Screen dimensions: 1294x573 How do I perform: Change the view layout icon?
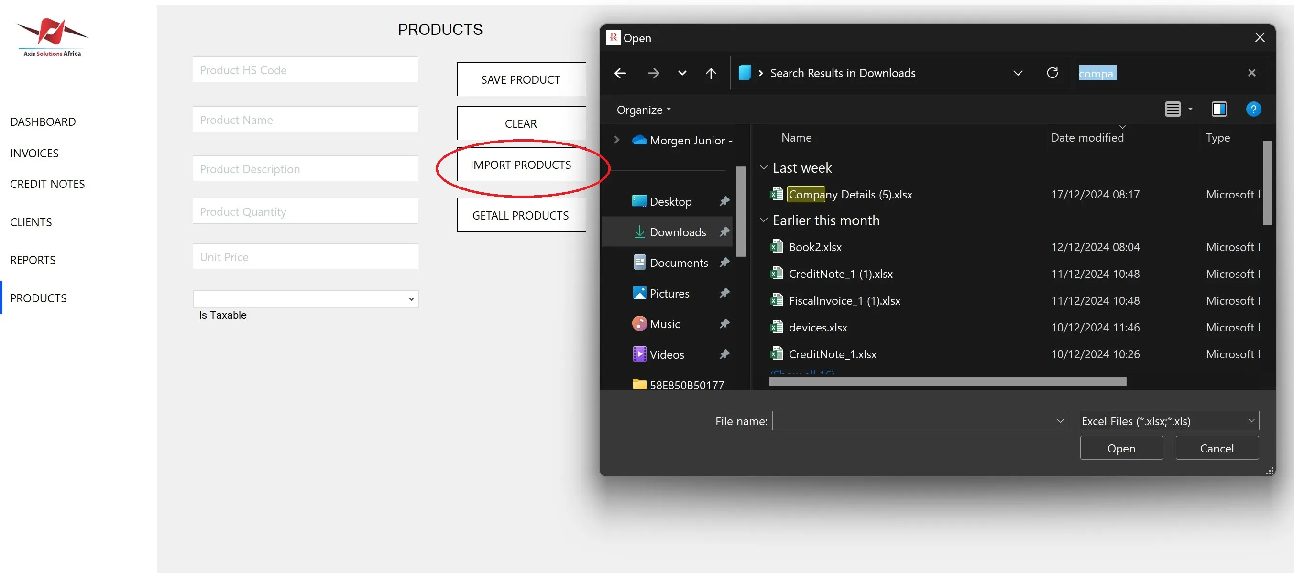1173,109
